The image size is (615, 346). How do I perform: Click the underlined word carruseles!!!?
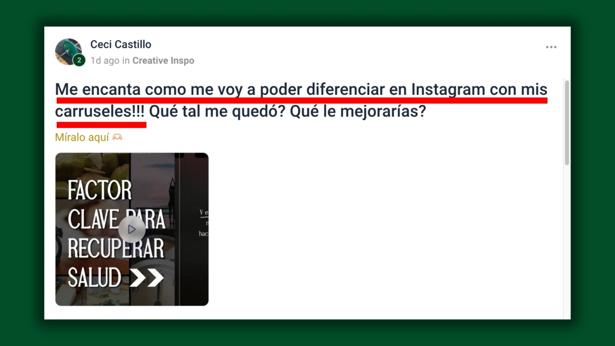click(100, 111)
